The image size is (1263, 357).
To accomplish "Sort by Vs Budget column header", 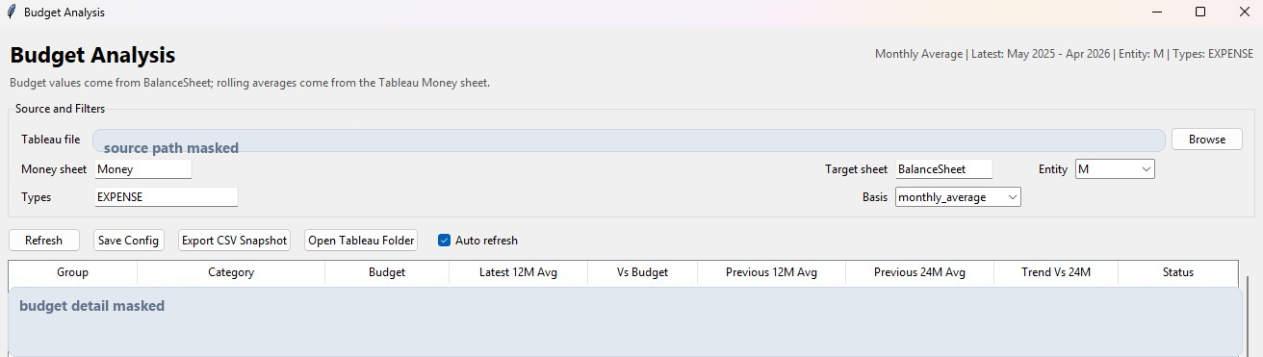I will (x=643, y=272).
